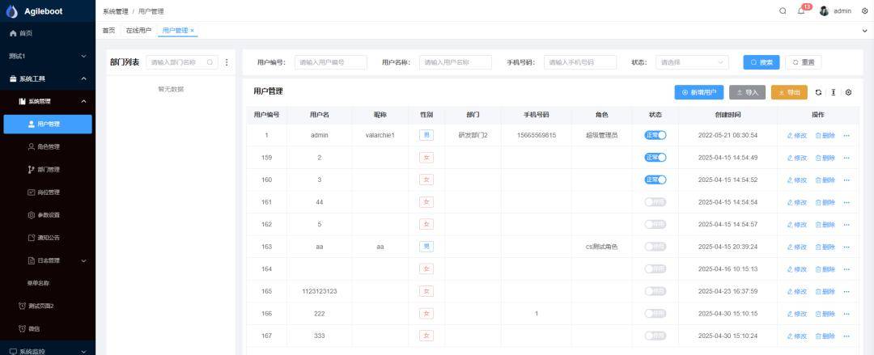Image resolution: width=874 pixels, height=355 pixels.
Task: Enable status switch for user 167
Action: [655, 336]
